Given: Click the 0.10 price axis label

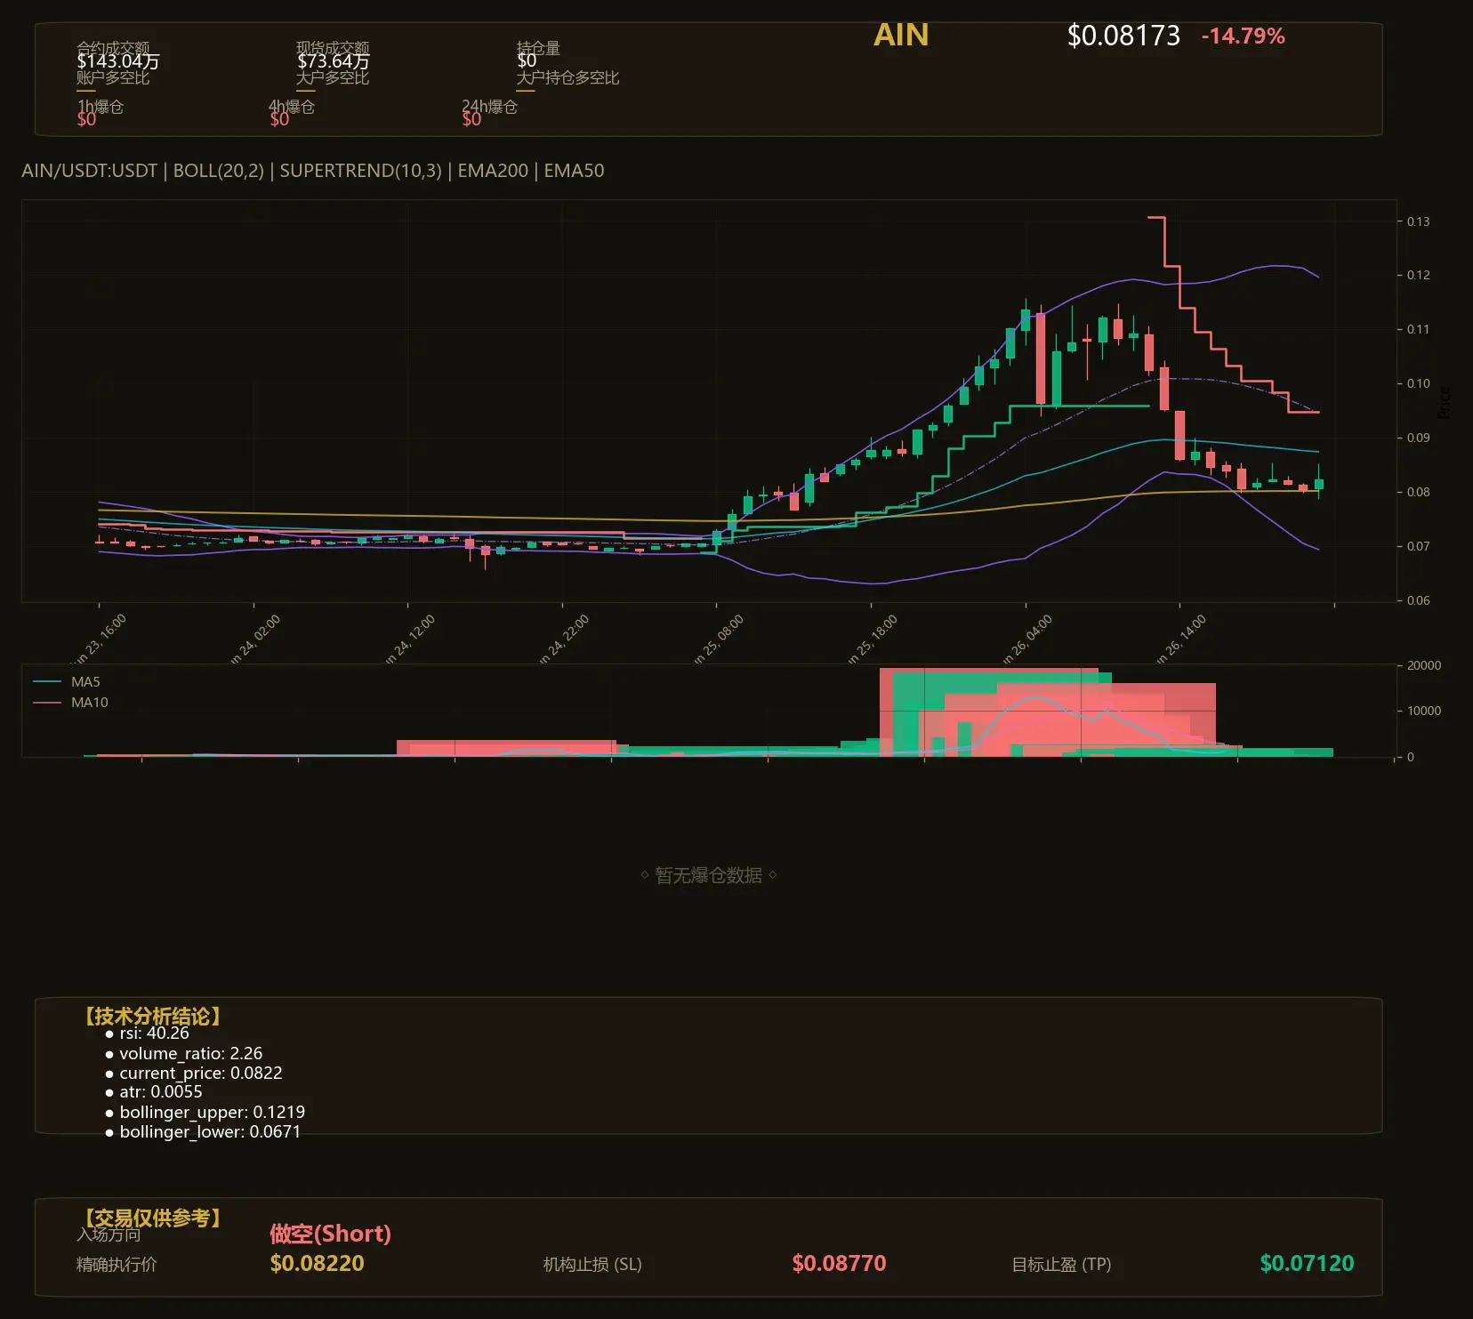Looking at the screenshot, I should pos(1418,383).
